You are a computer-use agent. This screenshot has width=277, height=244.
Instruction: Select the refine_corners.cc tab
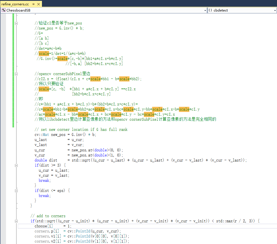tap(15, 4)
